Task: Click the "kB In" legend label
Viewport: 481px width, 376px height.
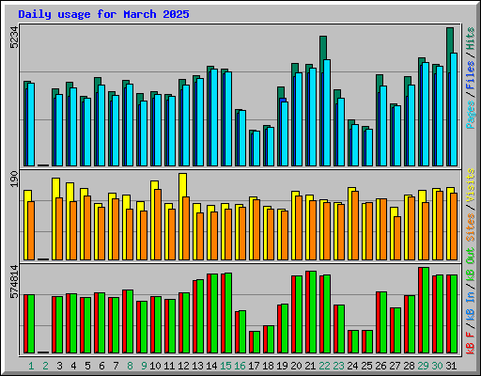Action: 471,305
